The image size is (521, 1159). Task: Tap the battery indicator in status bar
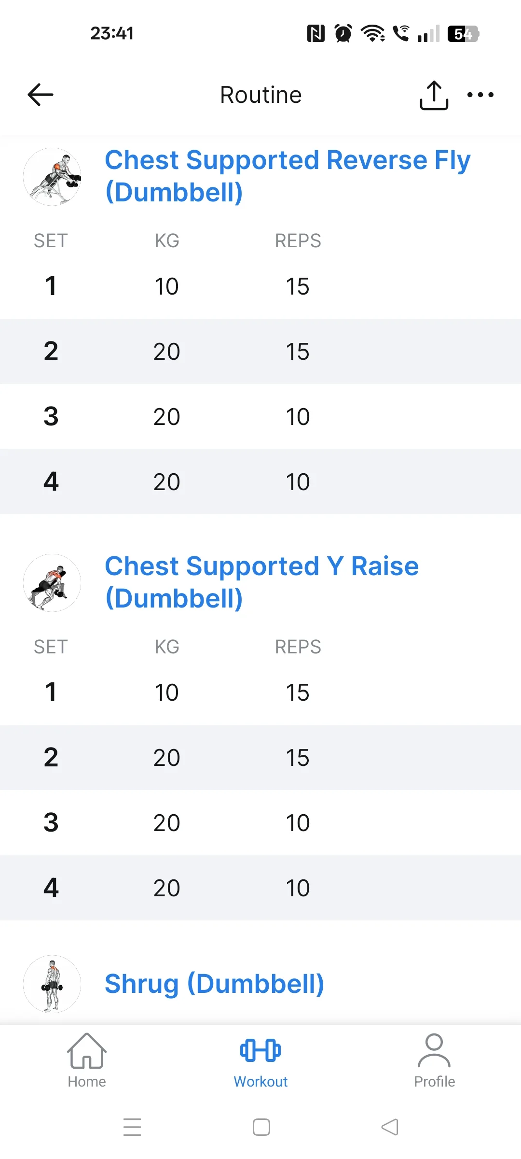click(463, 33)
